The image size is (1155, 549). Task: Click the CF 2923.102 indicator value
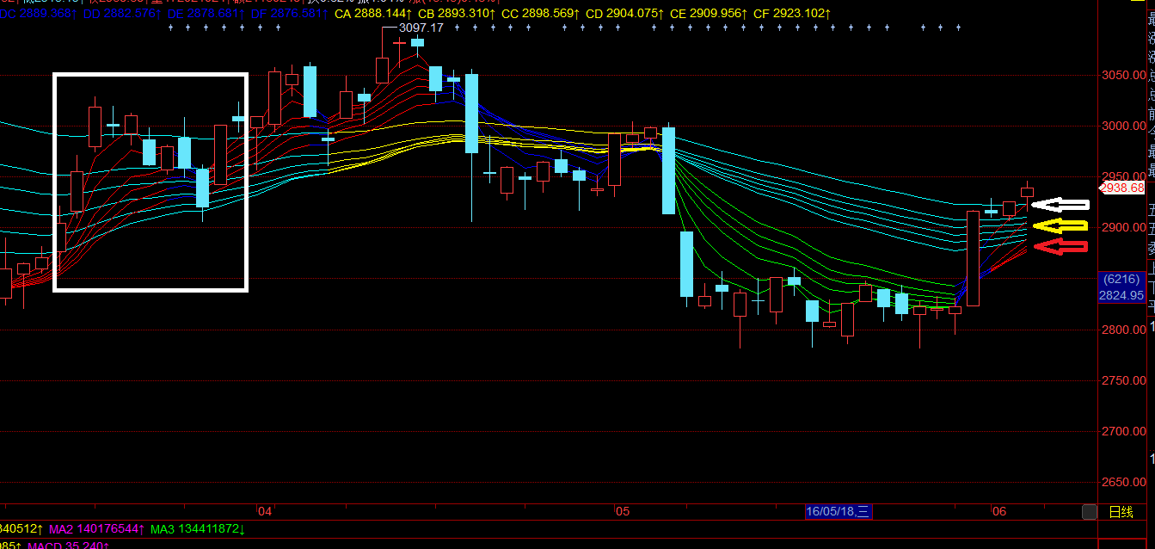[792, 14]
